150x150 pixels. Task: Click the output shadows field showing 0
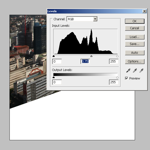coord(57,82)
